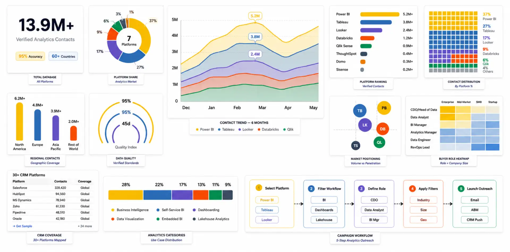The height and width of the screenshot is (252, 510).
Task: Click the '+ 24 more' text
Action: click(x=85, y=226)
